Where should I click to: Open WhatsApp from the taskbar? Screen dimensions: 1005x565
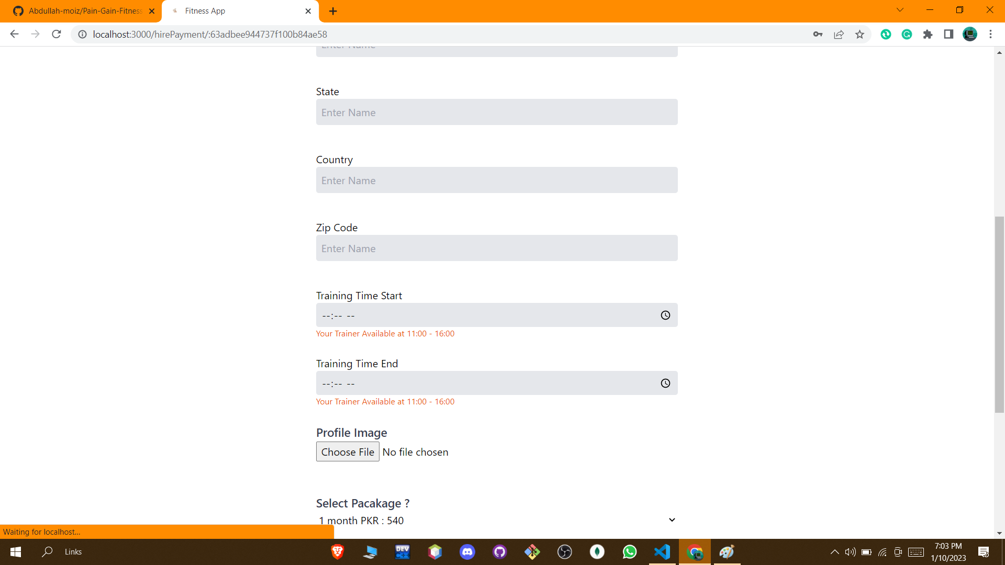point(630,552)
